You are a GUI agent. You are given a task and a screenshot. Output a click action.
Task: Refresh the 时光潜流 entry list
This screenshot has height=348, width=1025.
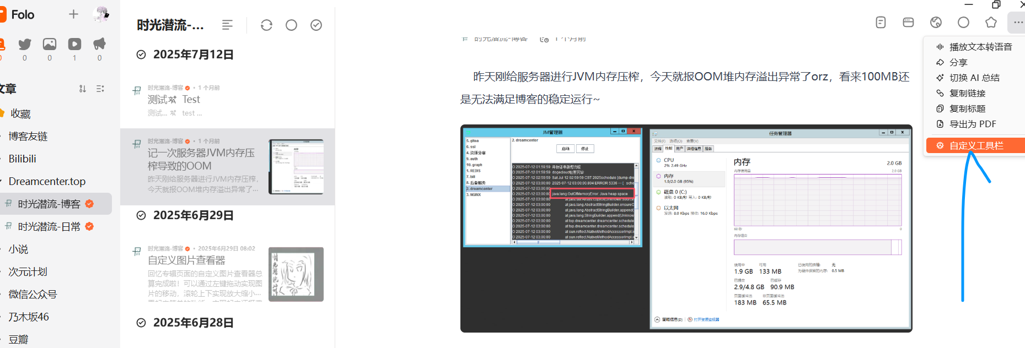tap(266, 25)
